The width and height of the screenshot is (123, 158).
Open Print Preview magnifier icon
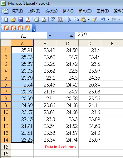[44, 19]
